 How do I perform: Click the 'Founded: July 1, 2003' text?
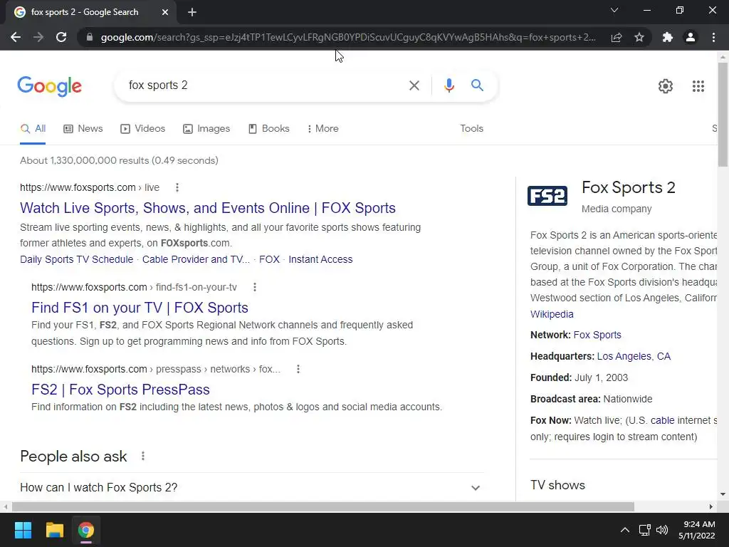(x=579, y=377)
